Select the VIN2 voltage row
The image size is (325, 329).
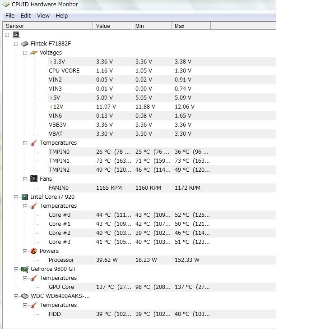click(162, 80)
